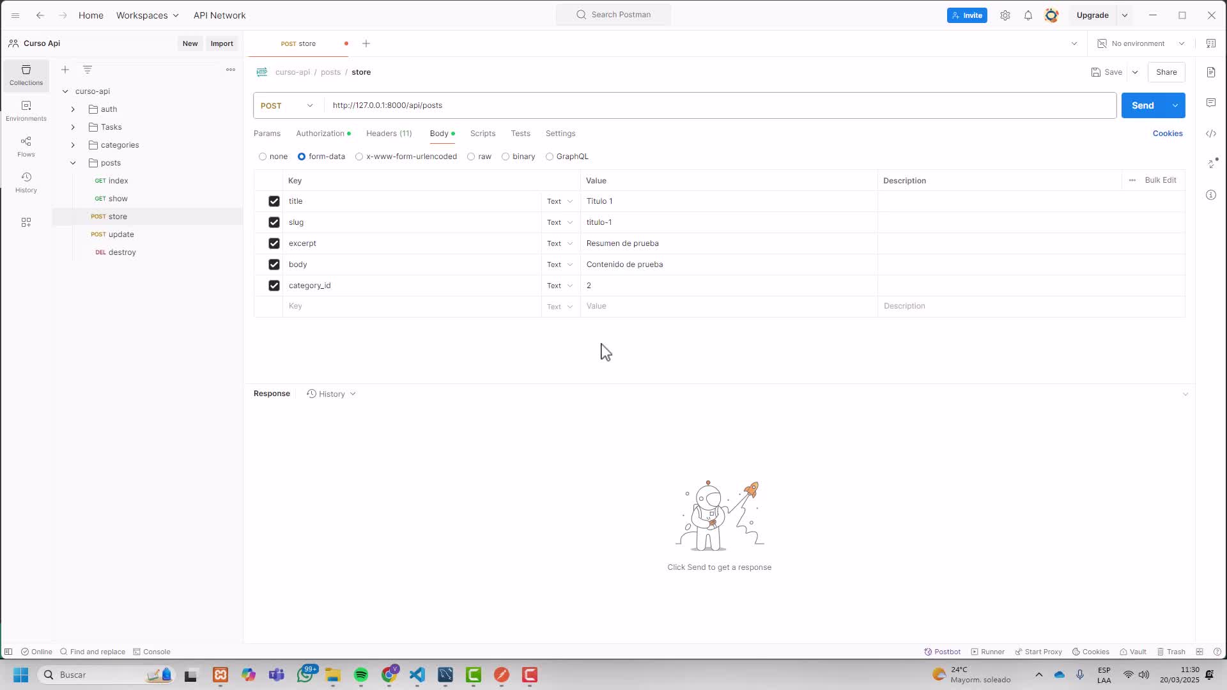The width and height of the screenshot is (1227, 690).
Task: Open the POST method dropdown
Action: coord(287,105)
